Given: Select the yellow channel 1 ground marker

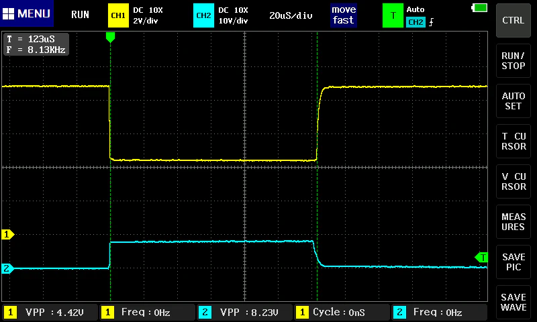Looking at the screenshot, I should tap(7, 234).
